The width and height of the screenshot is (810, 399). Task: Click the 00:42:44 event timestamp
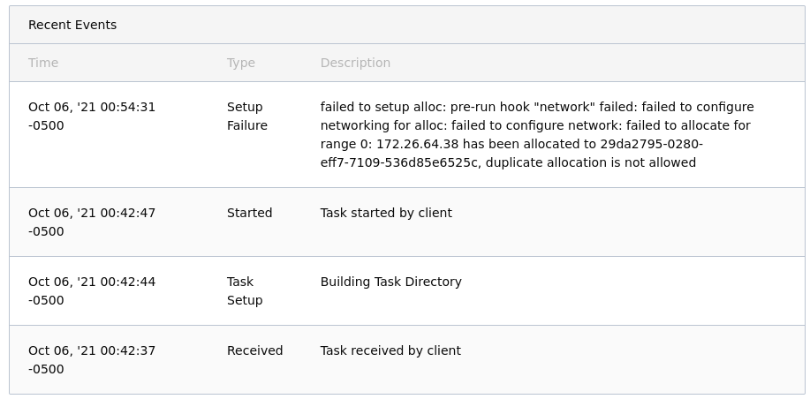point(92,291)
